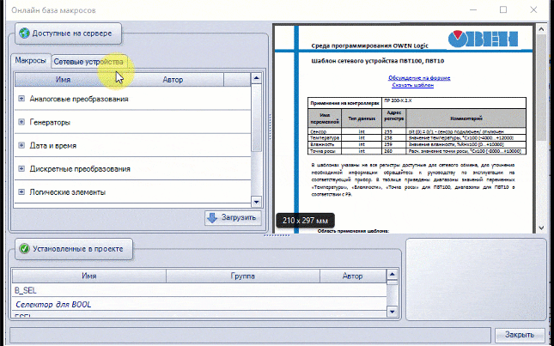This screenshot has height=346, width=554.
Task: Expand the Дискретные преобразования node
Action: pyautogui.click(x=21, y=169)
